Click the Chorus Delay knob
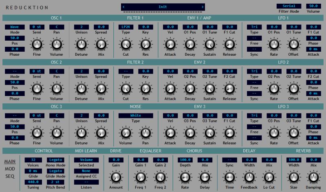This screenshot has height=192, width=326. click(205, 177)
